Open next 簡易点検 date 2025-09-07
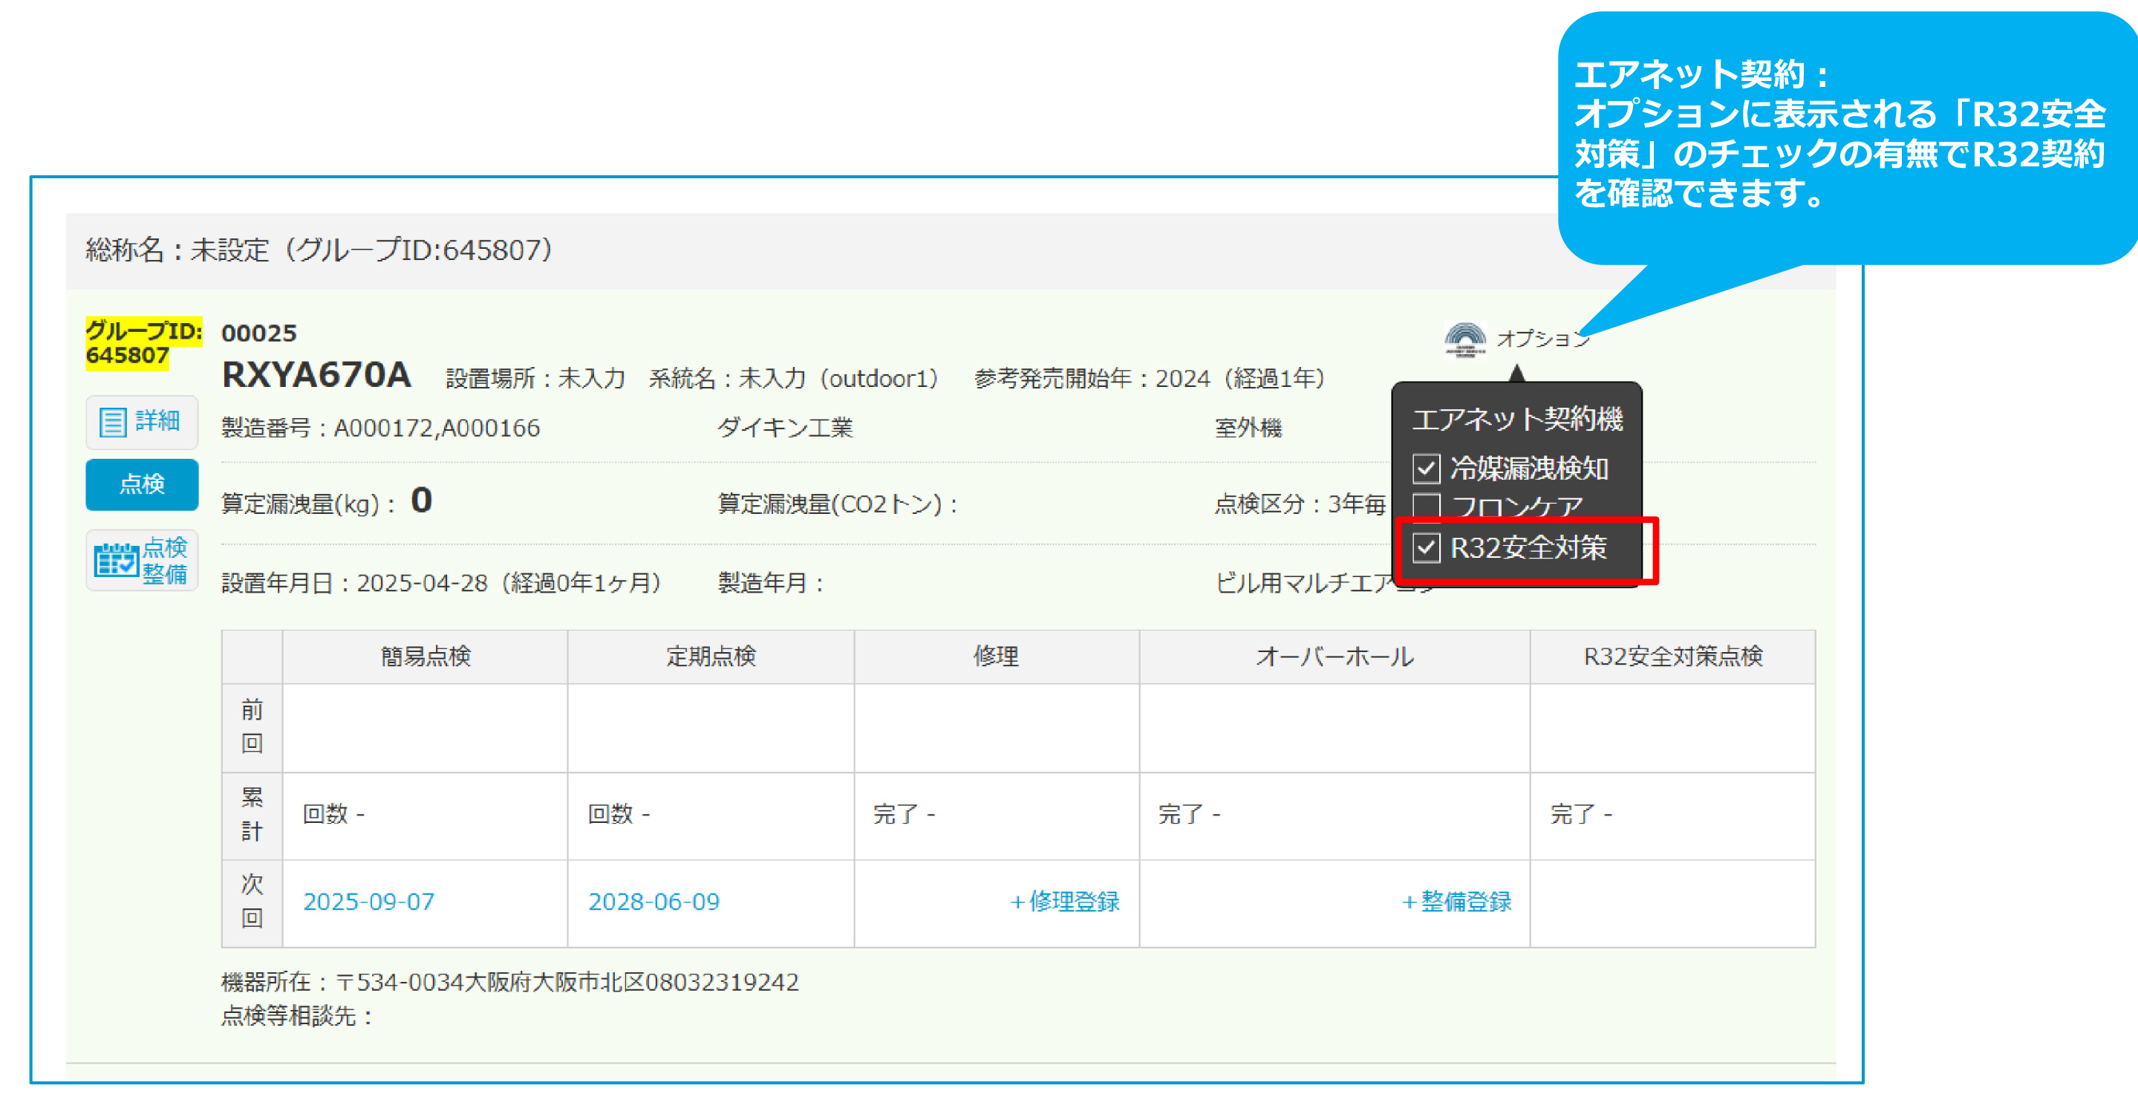2138x1094 pixels. [x=368, y=902]
